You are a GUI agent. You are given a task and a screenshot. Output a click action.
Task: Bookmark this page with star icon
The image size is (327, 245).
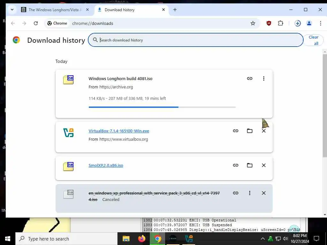[253, 23]
